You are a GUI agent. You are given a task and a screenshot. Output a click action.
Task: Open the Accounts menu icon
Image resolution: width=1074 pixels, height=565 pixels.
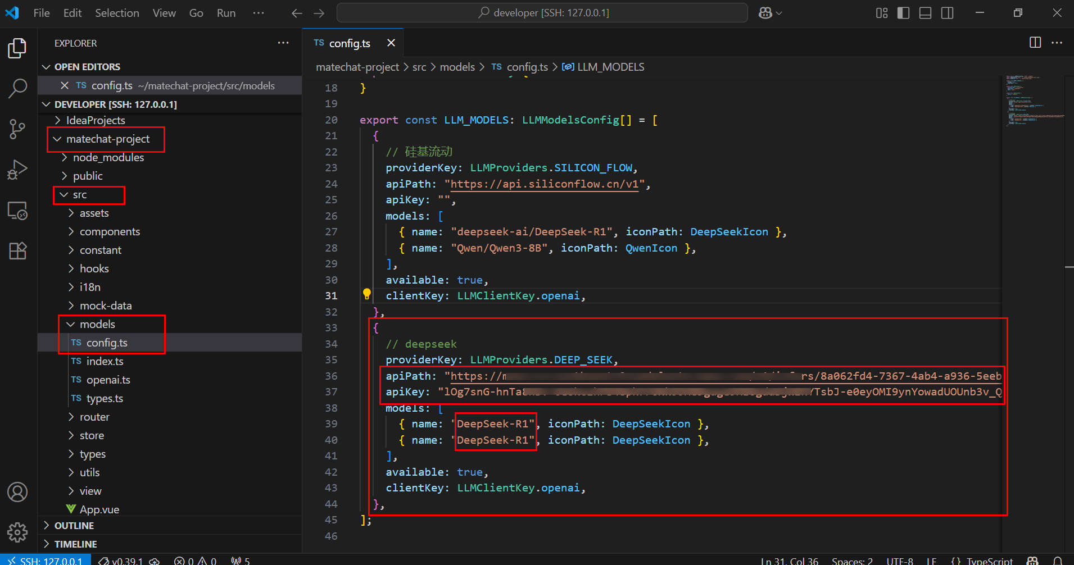(x=17, y=492)
